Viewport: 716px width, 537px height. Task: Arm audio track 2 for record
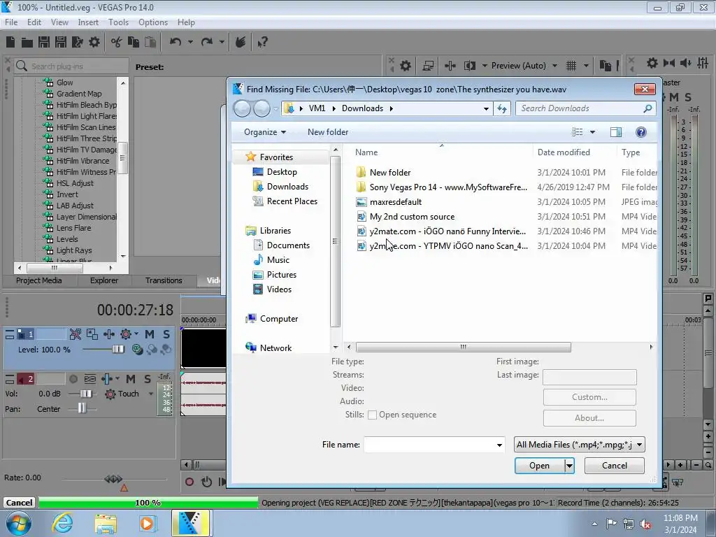73,379
